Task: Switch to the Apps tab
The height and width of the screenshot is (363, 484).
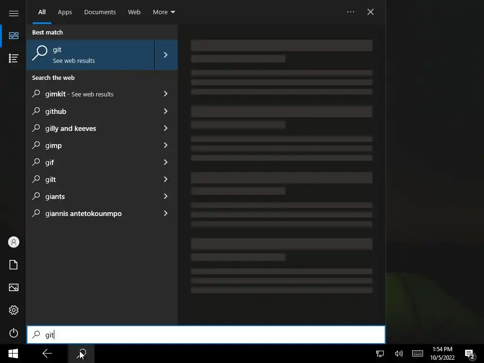Action: (x=65, y=12)
